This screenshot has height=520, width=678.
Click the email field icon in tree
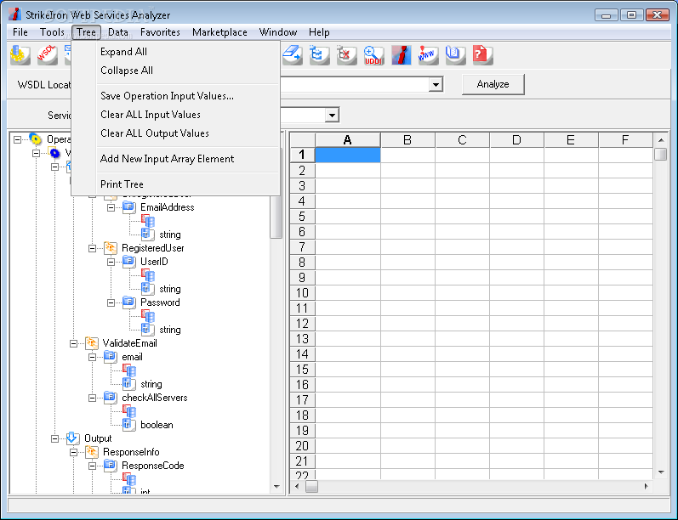pyautogui.click(x=111, y=357)
